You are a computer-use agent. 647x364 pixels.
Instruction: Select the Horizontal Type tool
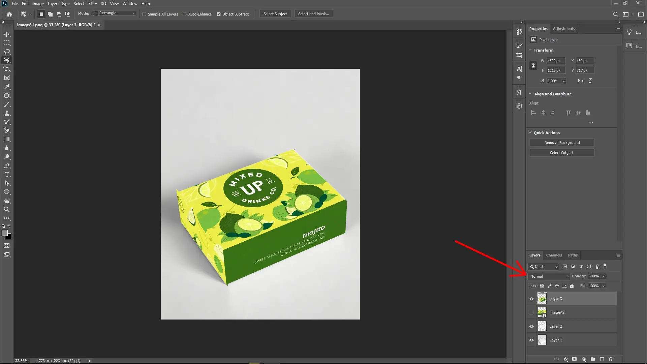(7, 174)
